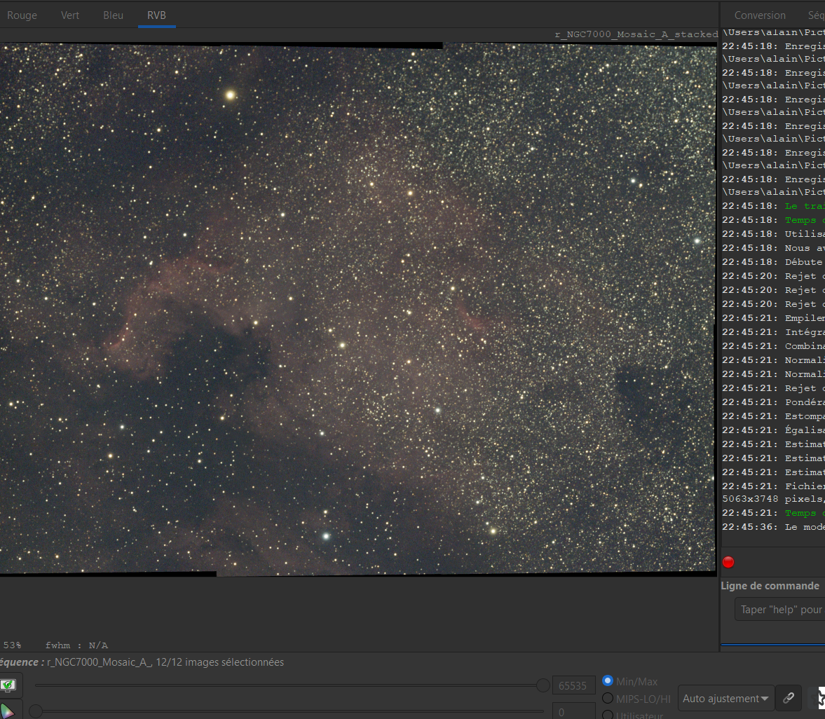
Task: Select the green "22:45:18: Temps" log line
Action: coord(773,220)
